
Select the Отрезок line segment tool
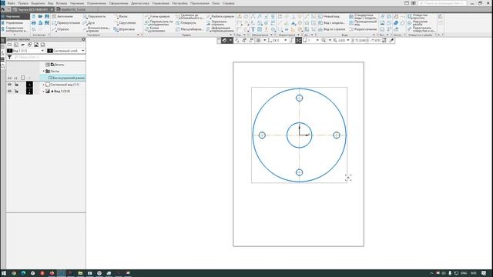[61, 29]
